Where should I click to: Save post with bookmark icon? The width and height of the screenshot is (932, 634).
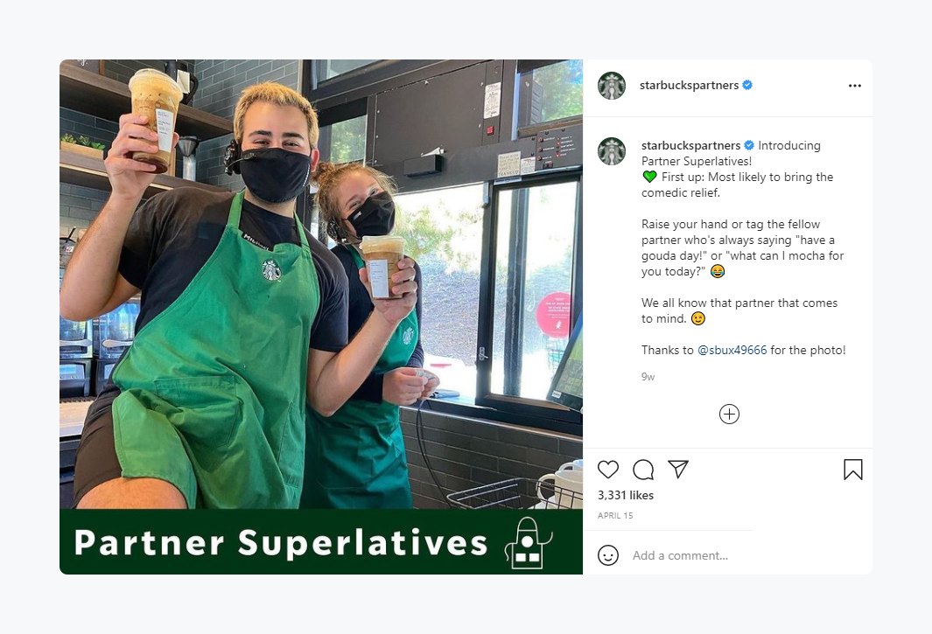coord(853,470)
